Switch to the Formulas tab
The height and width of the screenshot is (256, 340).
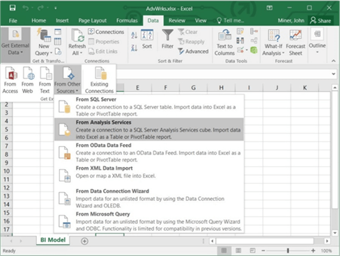[127, 21]
